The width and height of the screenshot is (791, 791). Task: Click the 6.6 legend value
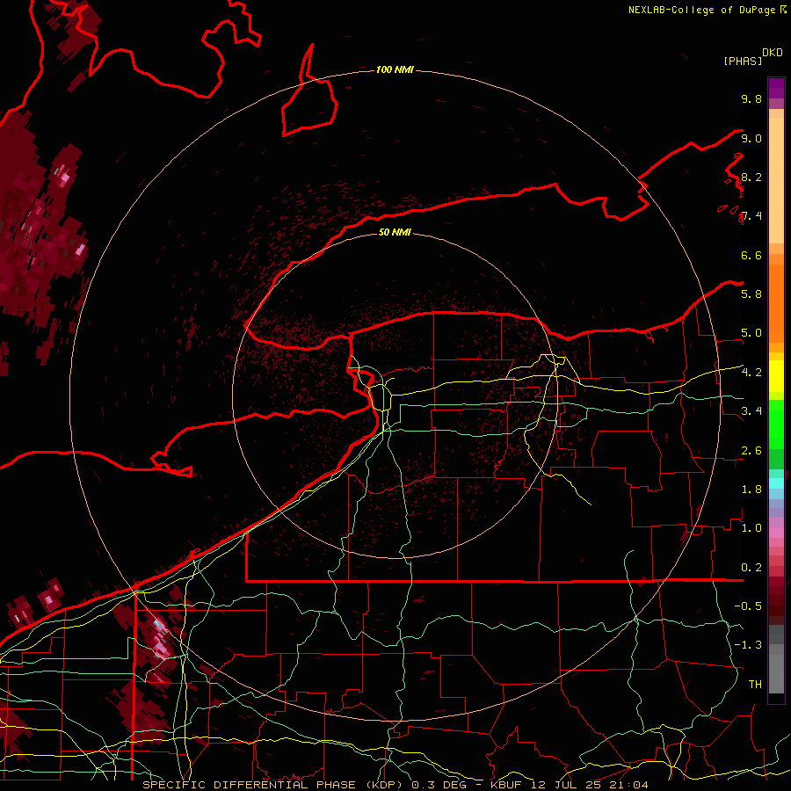tap(751, 255)
